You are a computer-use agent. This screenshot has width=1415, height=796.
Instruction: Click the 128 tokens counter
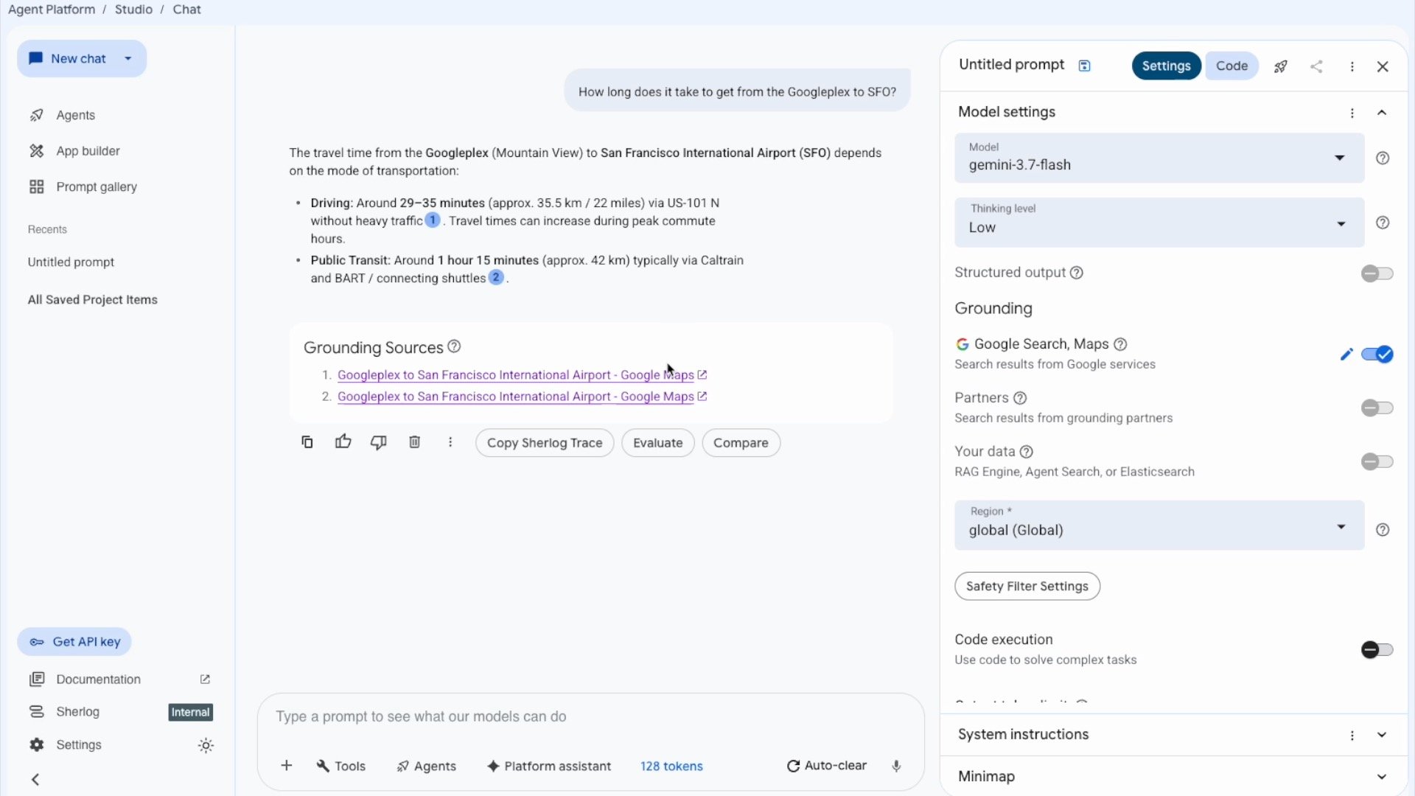pos(671,766)
